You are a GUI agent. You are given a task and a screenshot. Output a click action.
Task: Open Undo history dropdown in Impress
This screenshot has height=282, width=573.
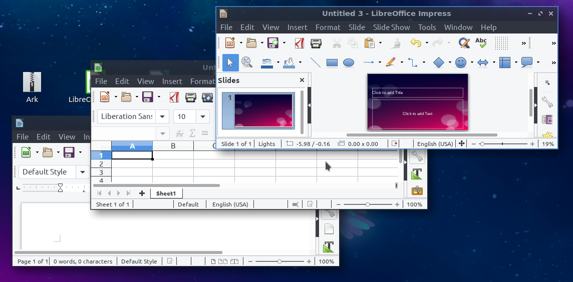pyautogui.click(x=427, y=43)
